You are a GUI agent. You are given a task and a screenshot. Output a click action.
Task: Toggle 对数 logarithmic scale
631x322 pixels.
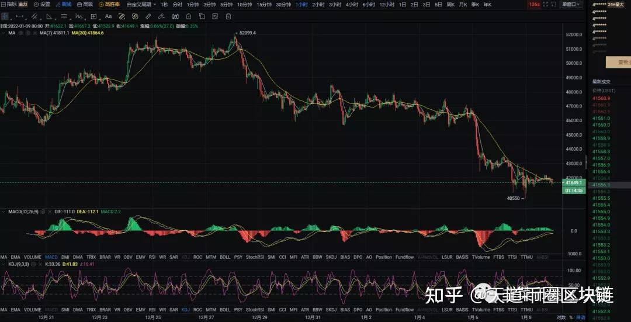pyautogui.click(x=561, y=317)
